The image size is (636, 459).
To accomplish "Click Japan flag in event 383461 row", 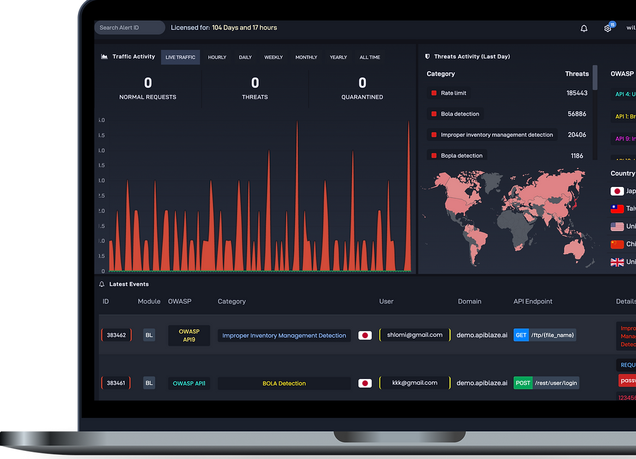I will [365, 383].
